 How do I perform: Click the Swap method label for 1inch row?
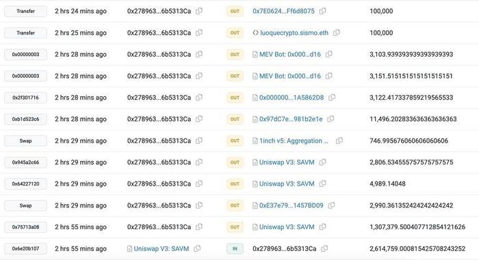pos(26,141)
